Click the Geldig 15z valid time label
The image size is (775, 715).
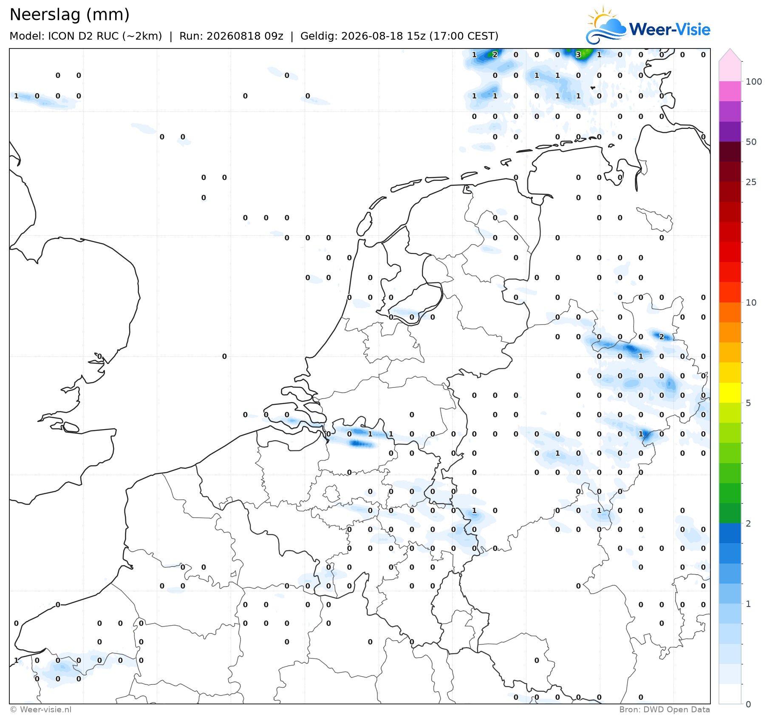(399, 36)
